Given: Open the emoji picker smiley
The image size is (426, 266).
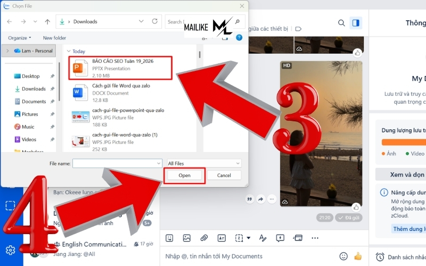Looking at the screenshot, I should pyautogui.click(x=343, y=256).
